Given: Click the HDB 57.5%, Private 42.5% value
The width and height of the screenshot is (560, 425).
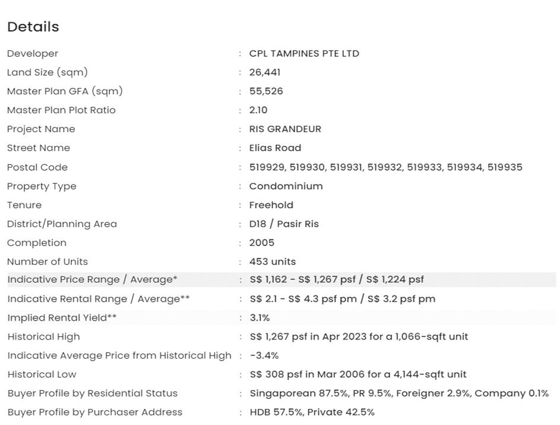Looking at the screenshot, I should [x=312, y=413].
